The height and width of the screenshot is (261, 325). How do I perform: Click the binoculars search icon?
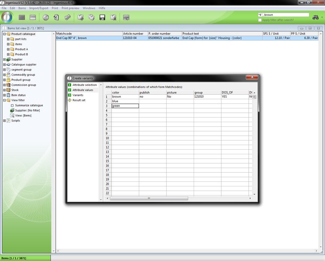(316, 17)
